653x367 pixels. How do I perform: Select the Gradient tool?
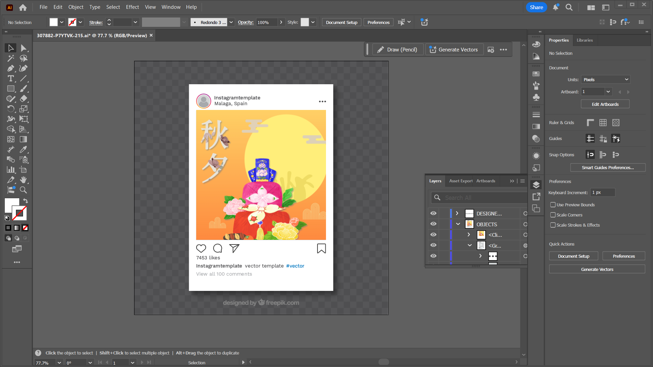coord(23,139)
